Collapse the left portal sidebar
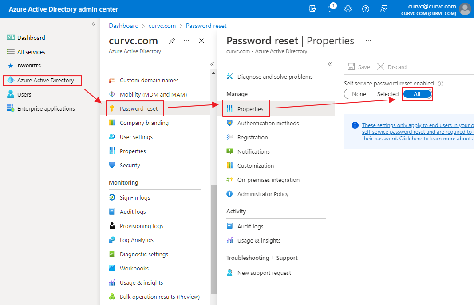This screenshot has height=305, width=474. [x=94, y=24]
